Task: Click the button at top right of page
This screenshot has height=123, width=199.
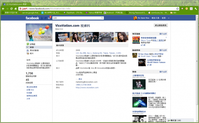Action: click(161, 25)
